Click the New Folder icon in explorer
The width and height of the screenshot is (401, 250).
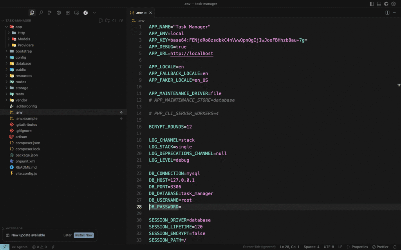(108, 21)
